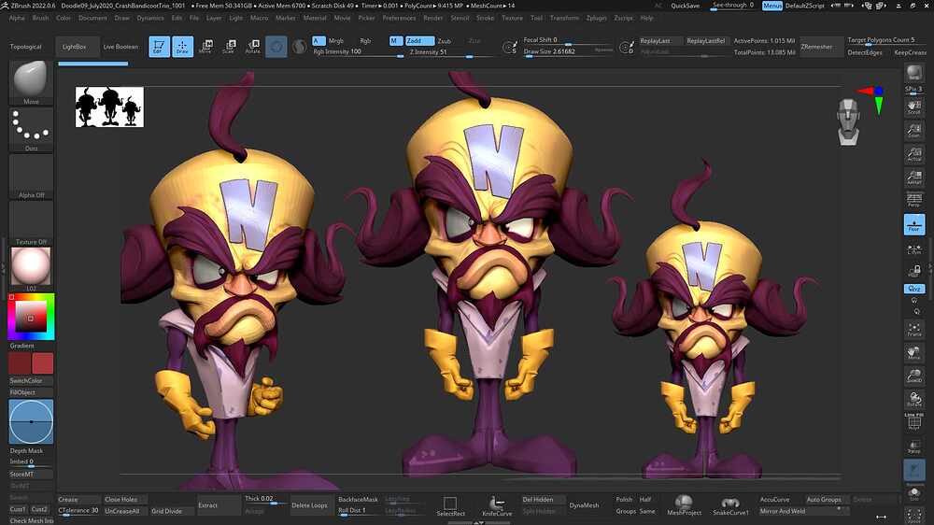The width and height of the screenshot is (934, 525).
Task: Activate Draw mode button
Action: tap(182, 47)
